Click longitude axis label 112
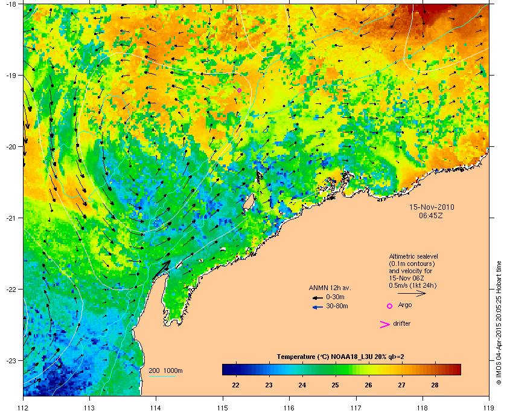 pos(24,407)
